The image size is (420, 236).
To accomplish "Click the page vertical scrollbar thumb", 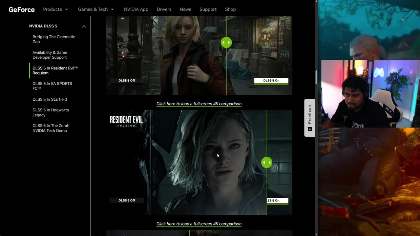I will point(316,77).
